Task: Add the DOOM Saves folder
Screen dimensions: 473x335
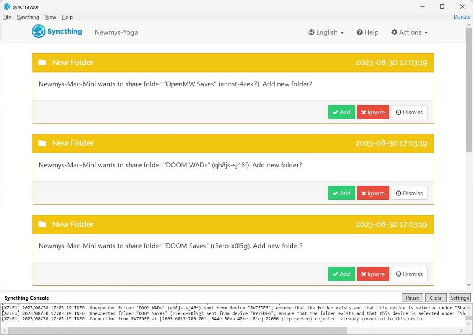Action: (x=342, y=274)
